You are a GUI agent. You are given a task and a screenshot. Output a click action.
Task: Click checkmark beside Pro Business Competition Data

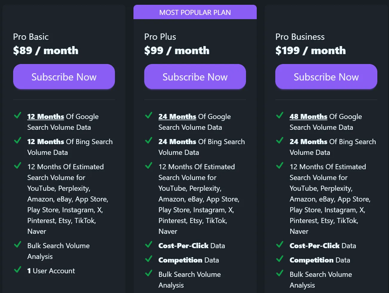[280, 259]
